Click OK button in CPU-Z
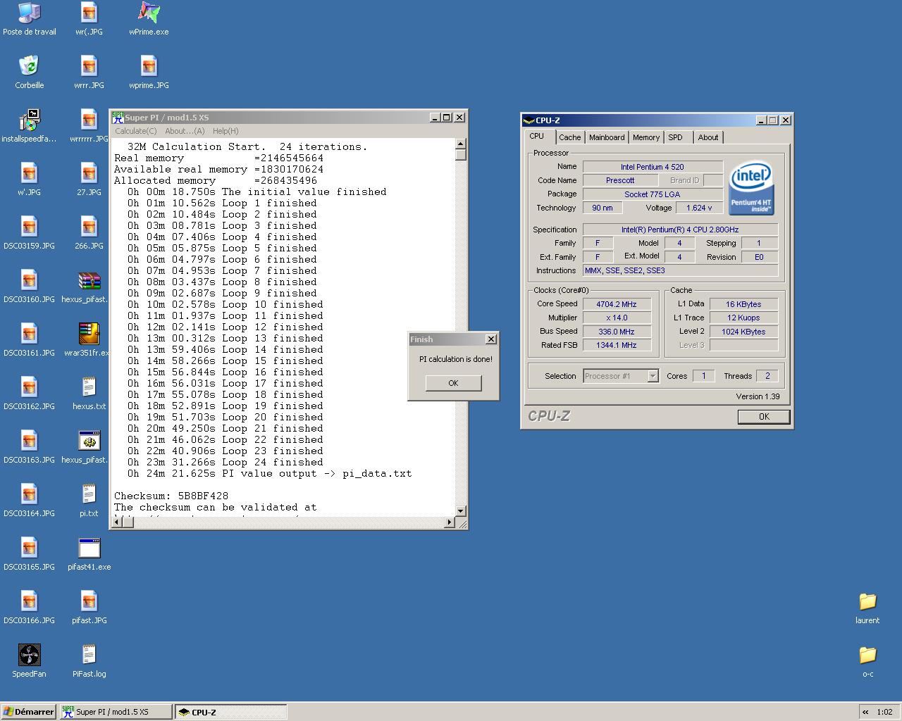The height and width of the screenshot is (721, 902). click(x=764, y=417)
